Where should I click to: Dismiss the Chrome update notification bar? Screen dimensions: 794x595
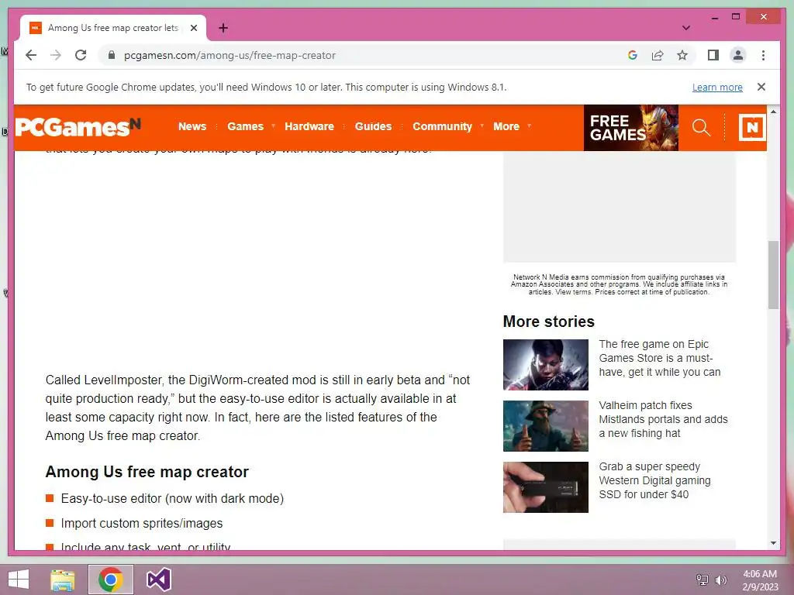click(761, 87)
